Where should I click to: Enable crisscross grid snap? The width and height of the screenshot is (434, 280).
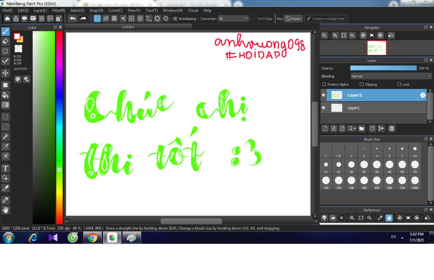pyautogui.click(x=114, y=19)
